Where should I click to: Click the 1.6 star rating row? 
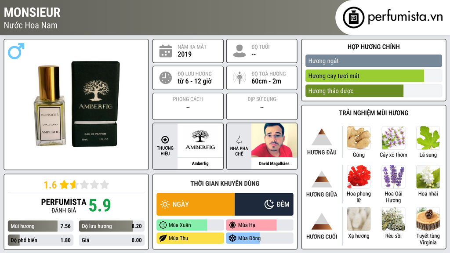[76, 185]
